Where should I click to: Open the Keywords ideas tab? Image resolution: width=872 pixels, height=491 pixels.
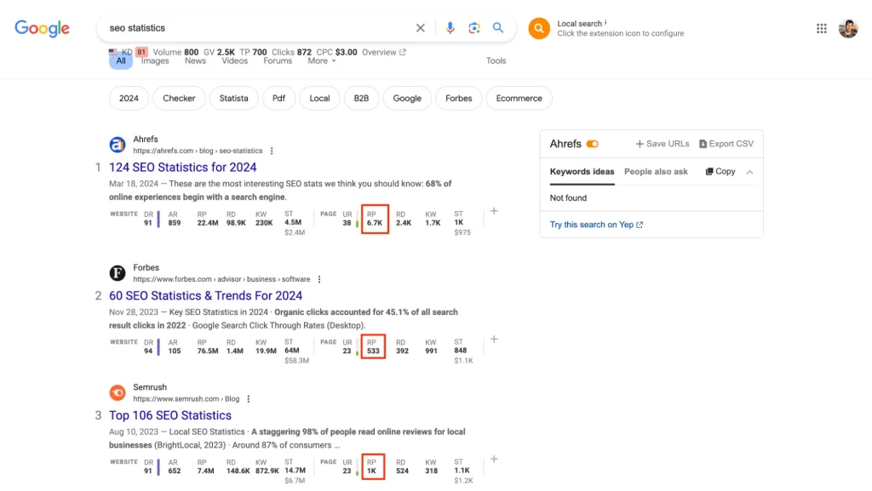tap(582, 172)
